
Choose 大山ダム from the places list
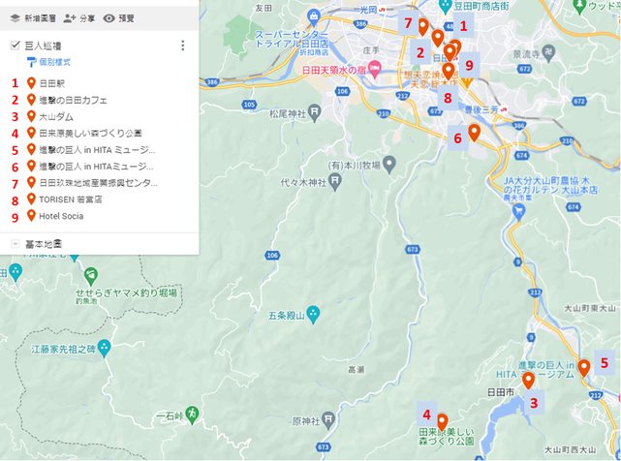tap(59, 116)
